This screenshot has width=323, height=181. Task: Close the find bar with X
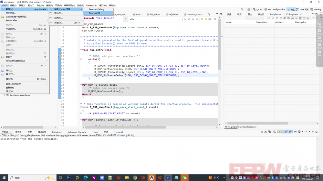point(215,19)
